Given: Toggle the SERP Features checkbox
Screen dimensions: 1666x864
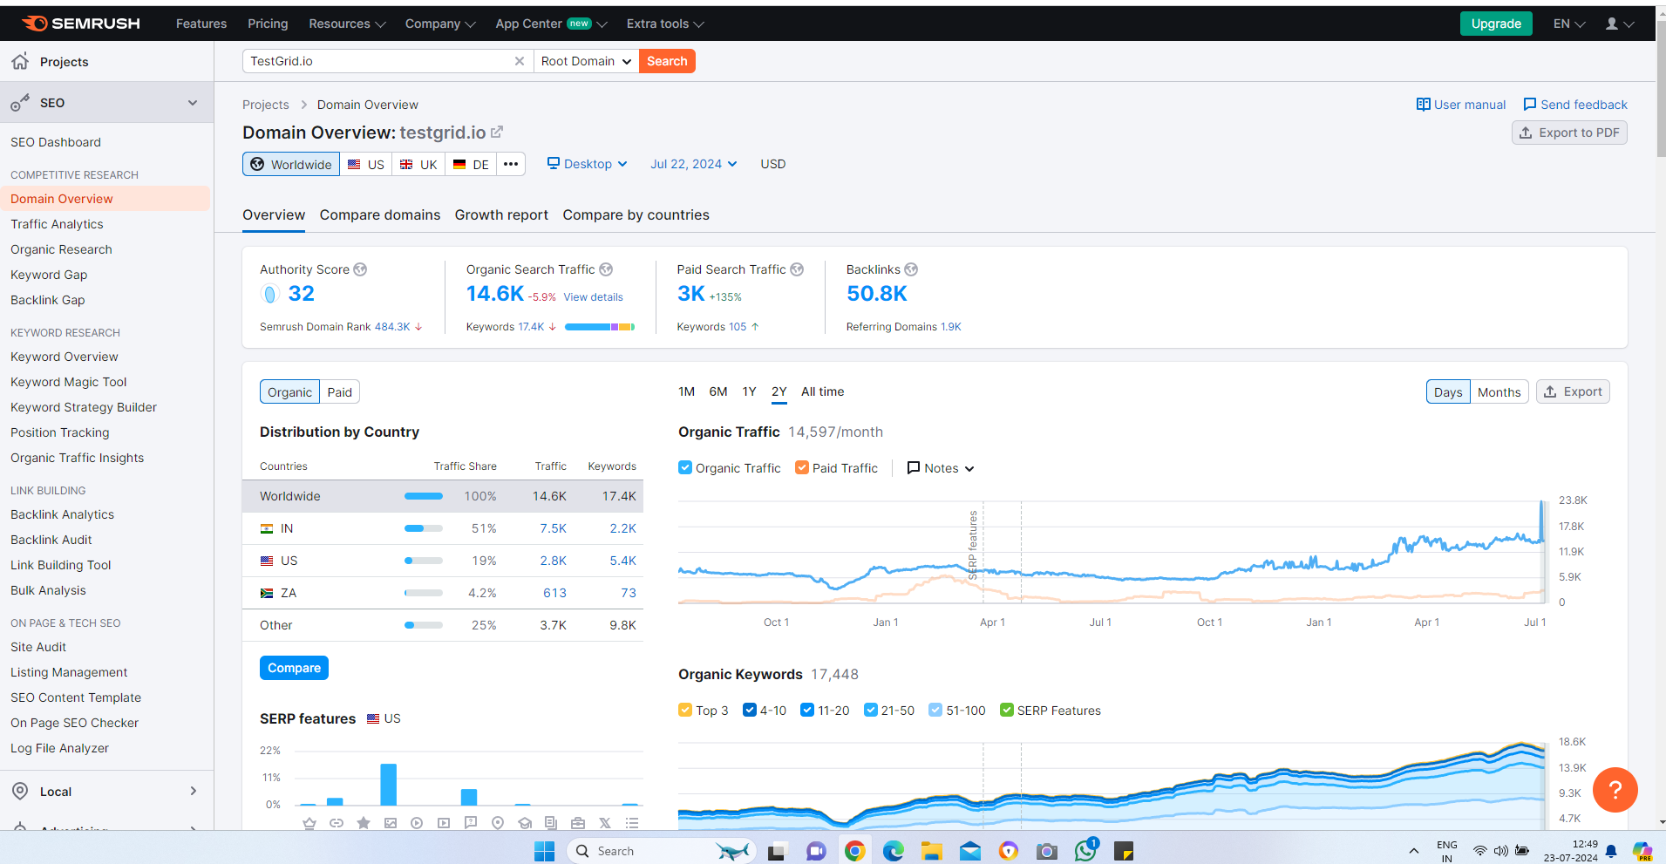Looking at the screenshot, I should (x=1007, y=710).
